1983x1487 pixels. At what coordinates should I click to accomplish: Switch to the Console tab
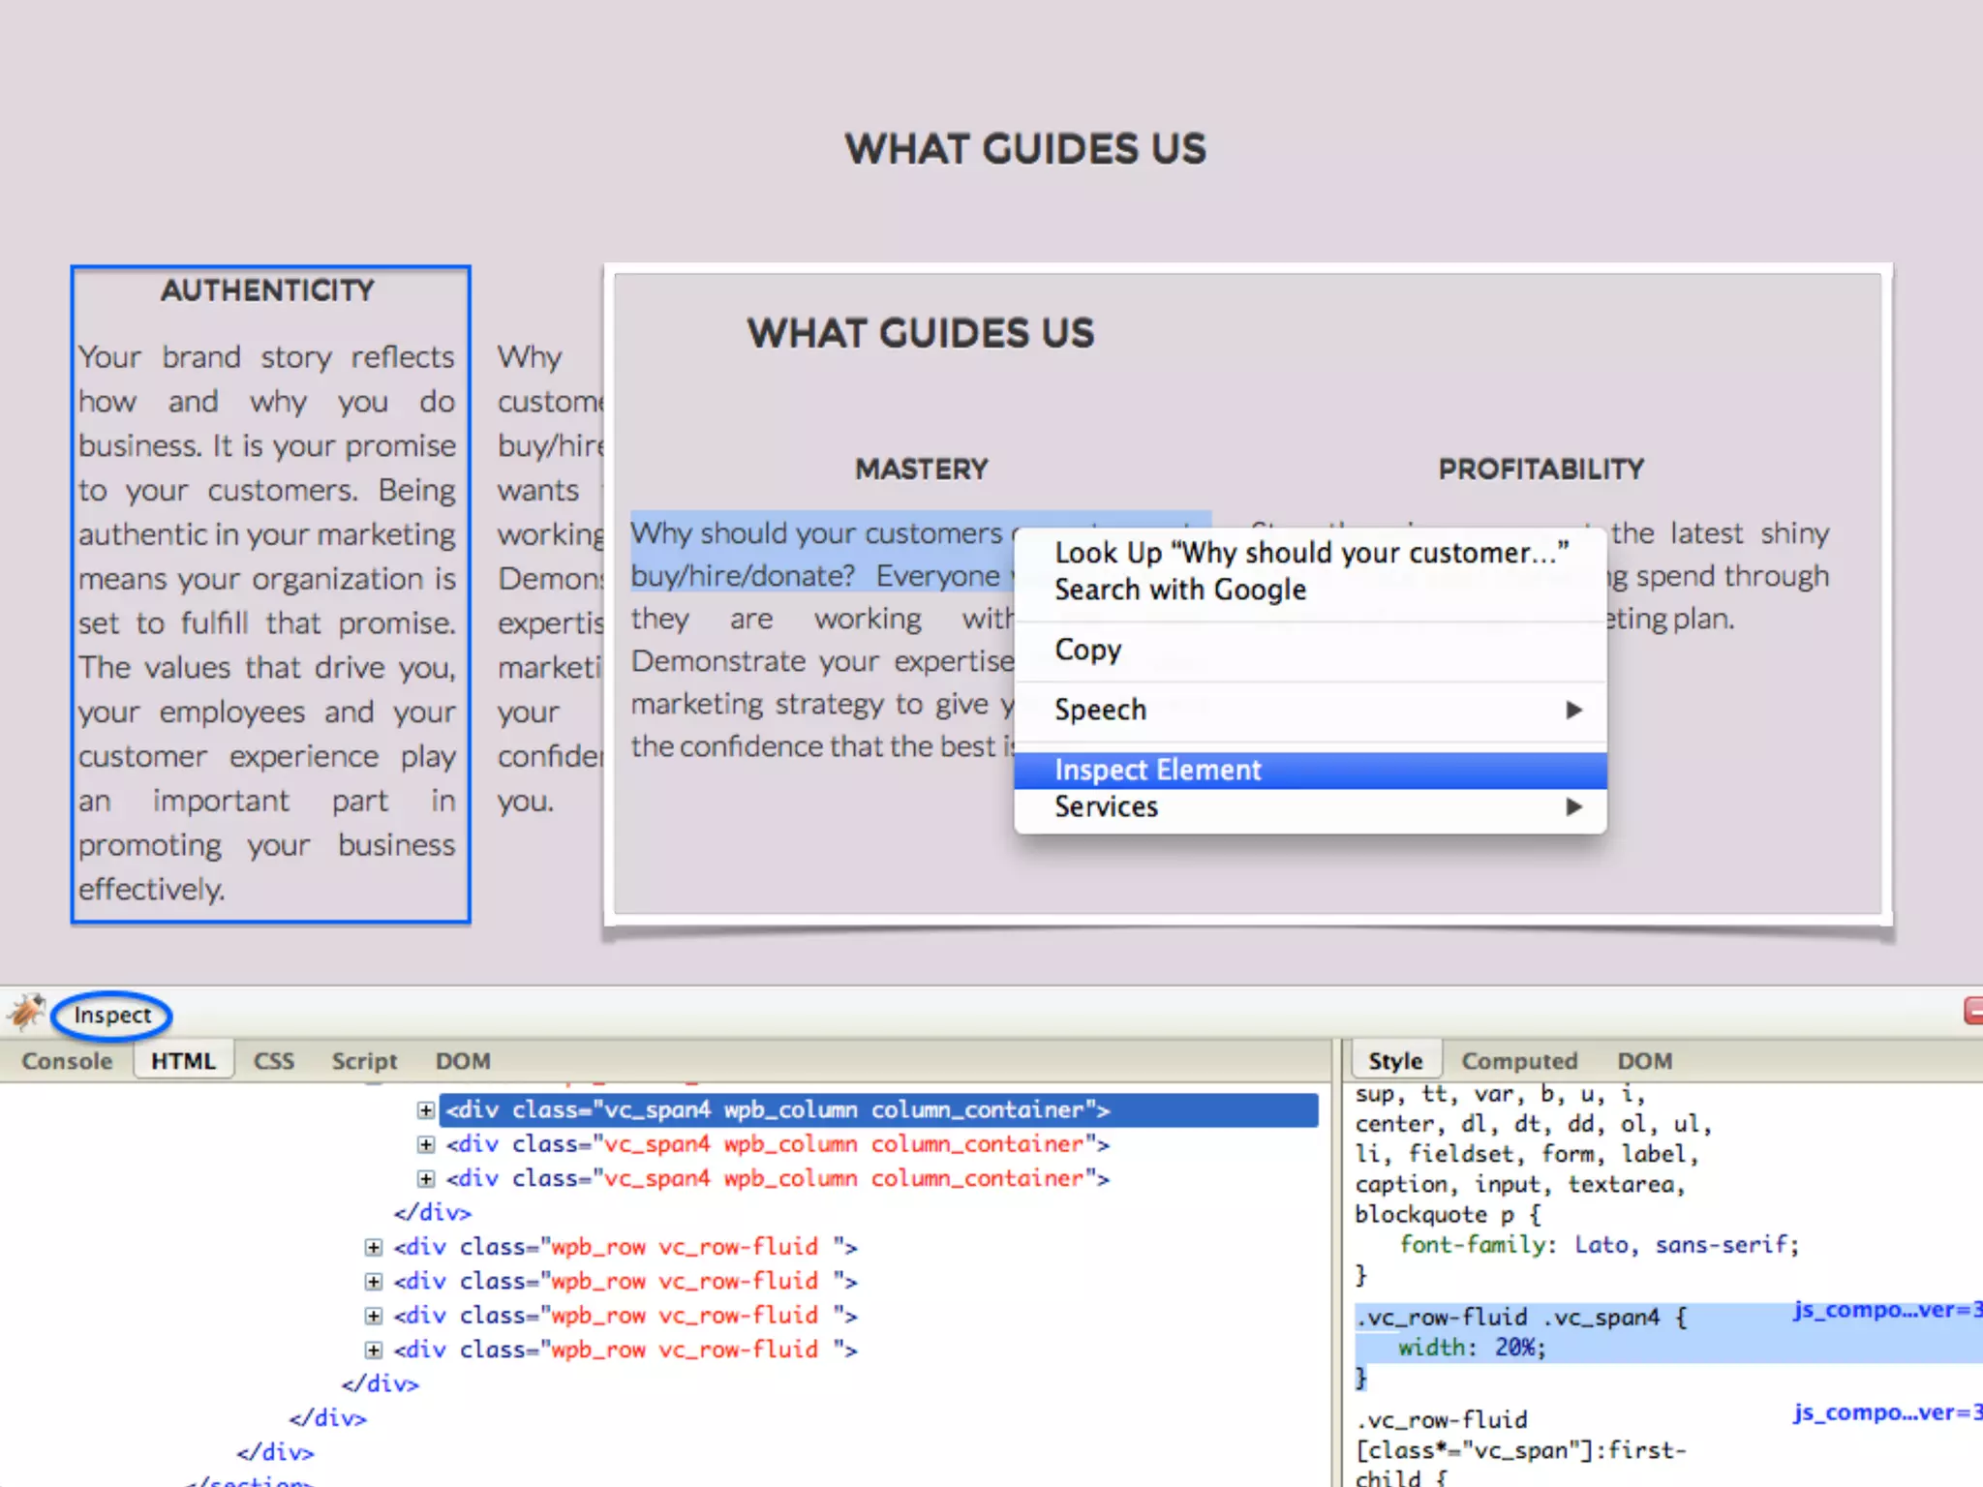[x=67, y=1061]
